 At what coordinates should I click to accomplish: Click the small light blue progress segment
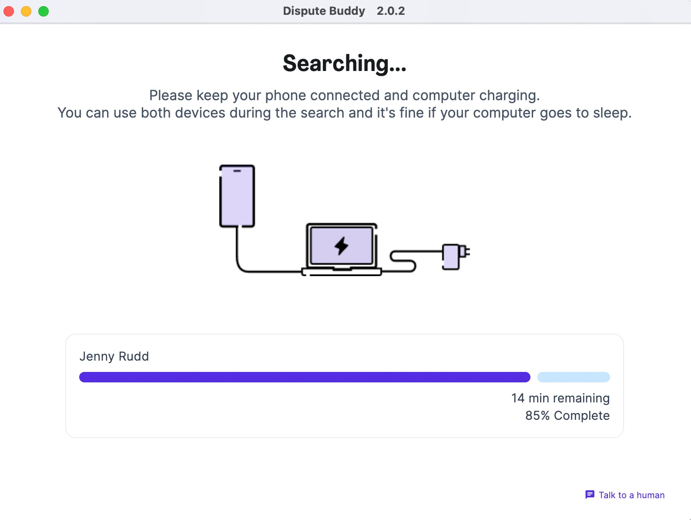[574, 377]
